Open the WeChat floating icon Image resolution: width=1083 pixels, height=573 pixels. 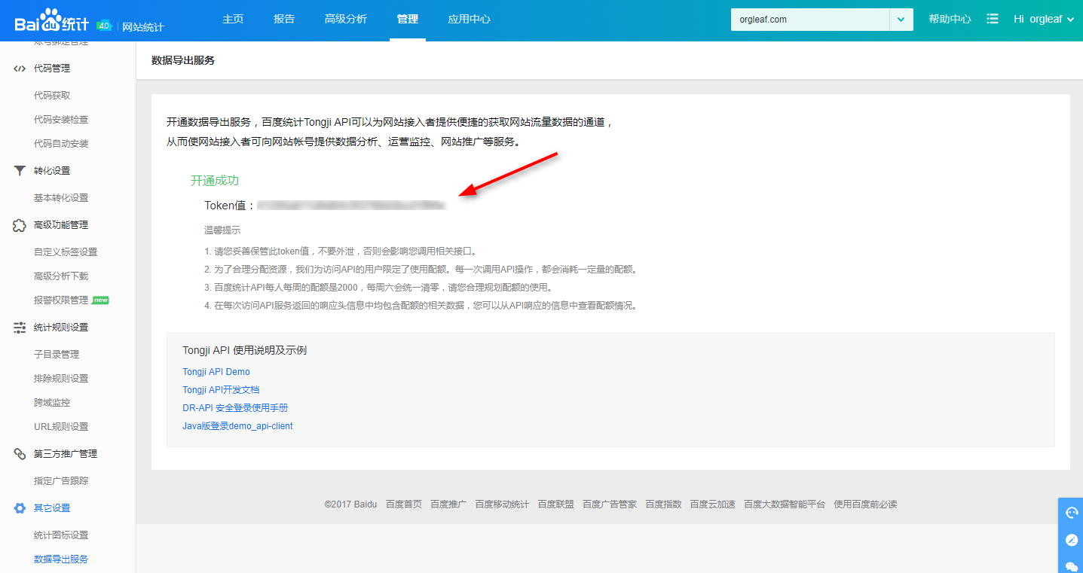click(x=1071, y=566)
